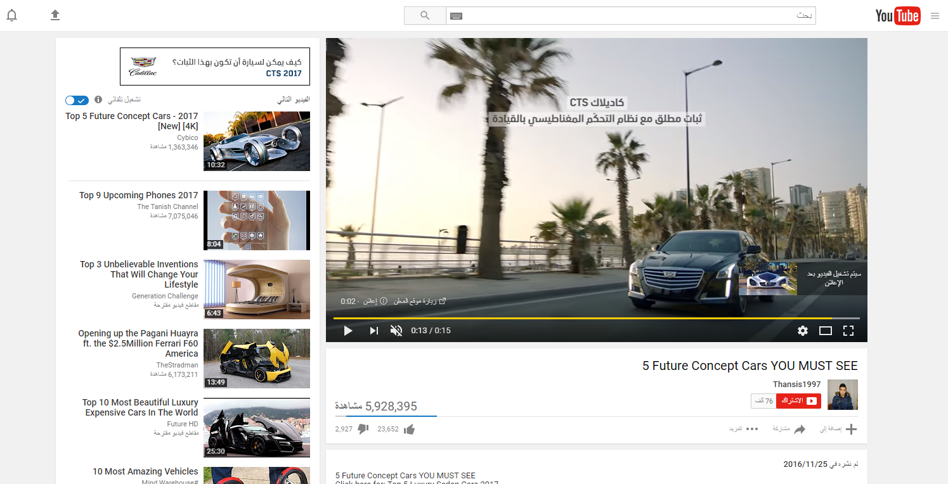Open TheStradman channel name

178,365
